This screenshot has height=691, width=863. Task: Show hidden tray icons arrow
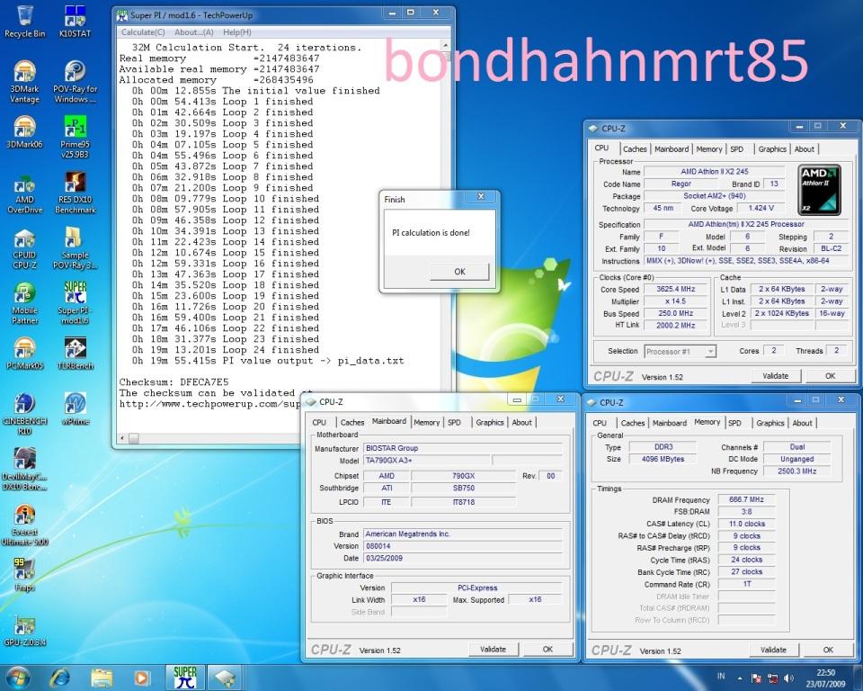[740, 678]
